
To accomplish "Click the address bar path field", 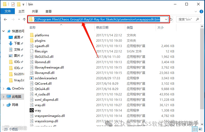I will coord(97,19).
